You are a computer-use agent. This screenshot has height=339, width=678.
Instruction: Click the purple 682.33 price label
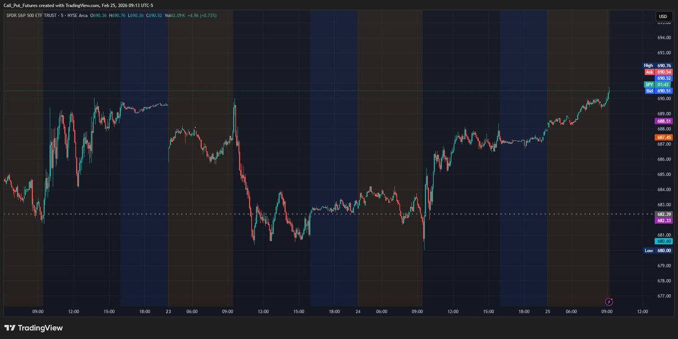(664, 220)
